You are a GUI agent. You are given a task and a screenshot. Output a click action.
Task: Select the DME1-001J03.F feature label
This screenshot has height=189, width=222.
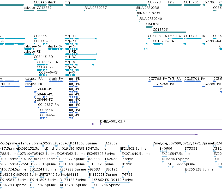point(112,121)
